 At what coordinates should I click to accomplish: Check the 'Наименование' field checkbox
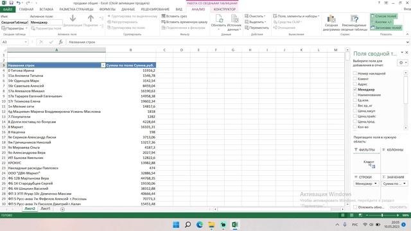355,95
